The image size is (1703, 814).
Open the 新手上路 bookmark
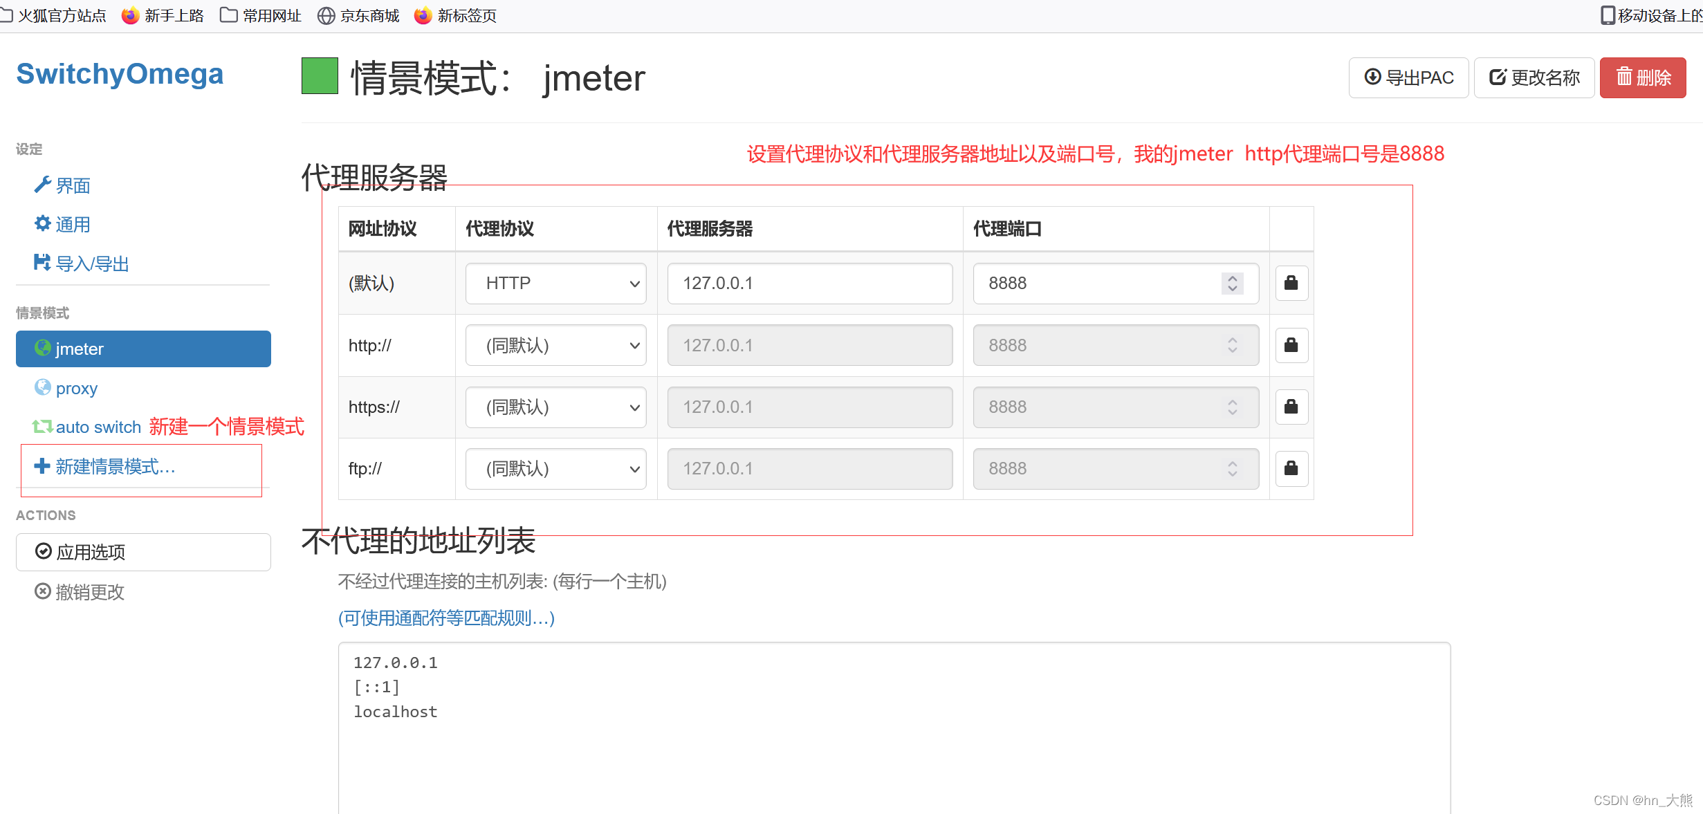click(x=163, y=15)
